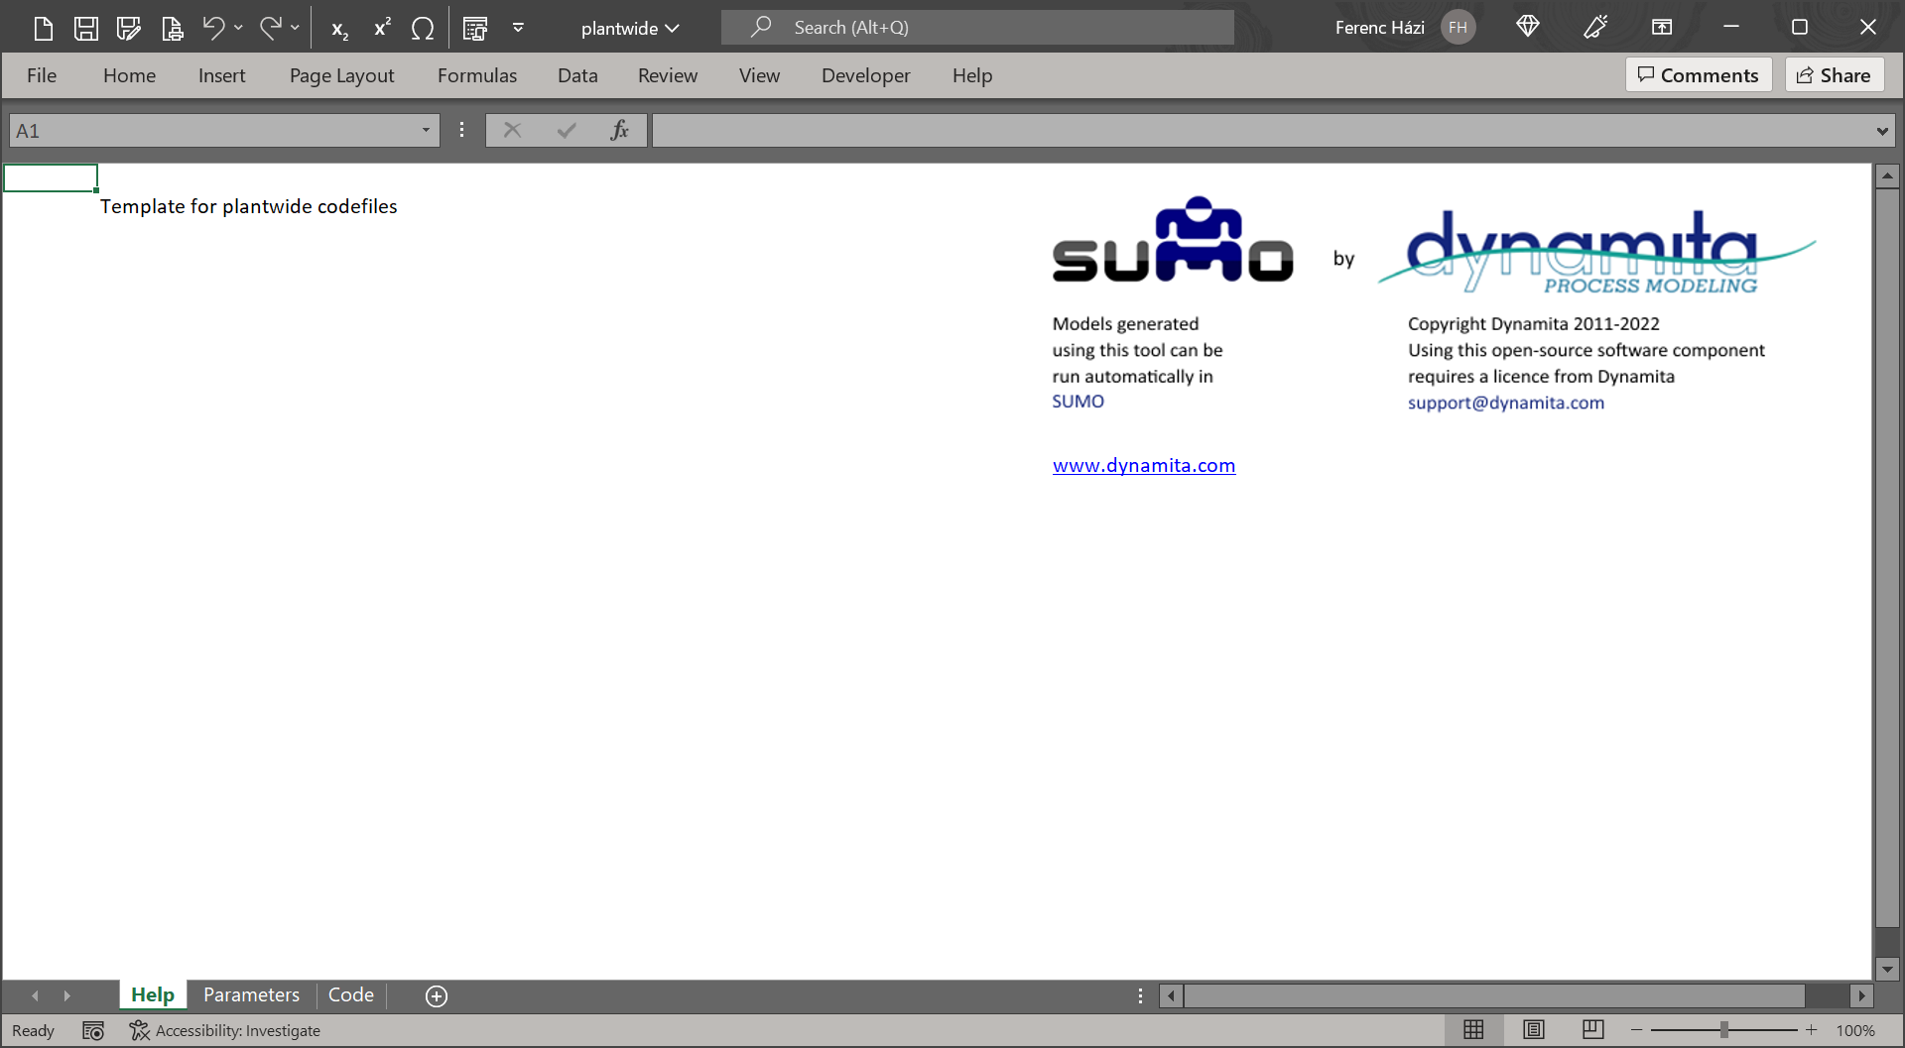This screenshot has height=1048, width=1905.
Task: Open Accessibility: Investigate in the status bar
Action: pyautogui.click(x=225, y=1030)
